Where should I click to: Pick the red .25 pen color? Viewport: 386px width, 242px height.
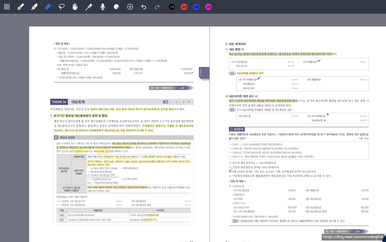[x=184, y=7]
